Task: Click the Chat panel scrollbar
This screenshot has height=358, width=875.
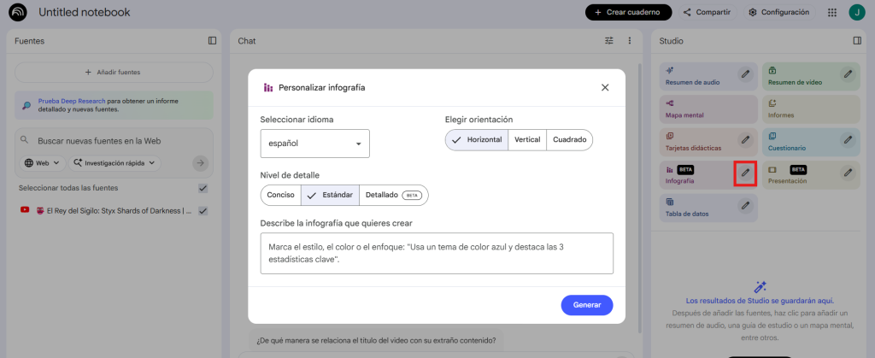Action: (x=640, y=198)
